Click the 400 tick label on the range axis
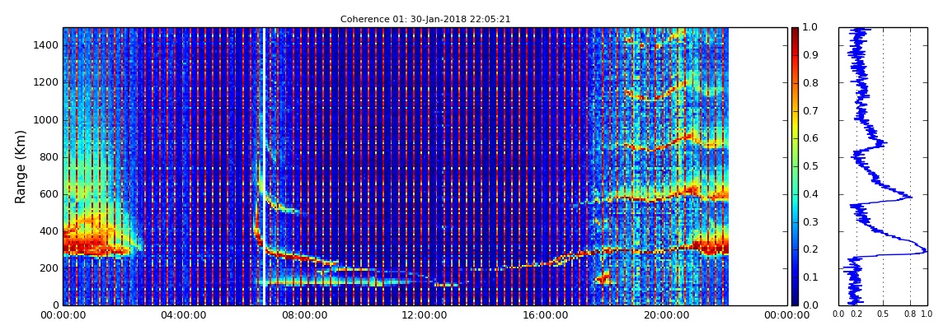 click(x=49, y=231)
